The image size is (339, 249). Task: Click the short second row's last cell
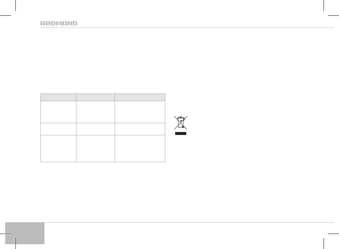pyautogui.click(x=140, y=129)
